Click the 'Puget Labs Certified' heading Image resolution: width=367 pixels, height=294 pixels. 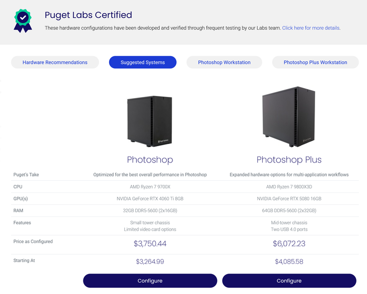[x=88, y=15]
